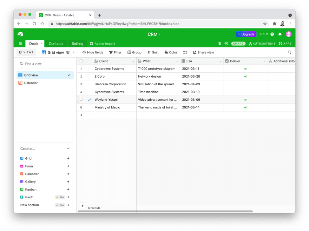The width and height of the screenshot is (309, 231).
Task: Toggle the select-all rows checkbox
Action: coord(81,61)
